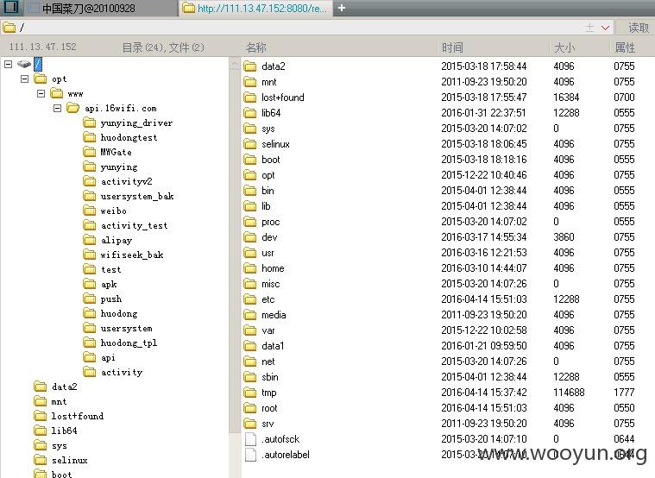Click the MWGate folder icon in tree
655x478 pixels.
click(89, 152)
